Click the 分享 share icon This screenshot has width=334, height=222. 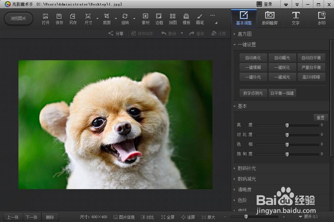[x=116, y=33]
